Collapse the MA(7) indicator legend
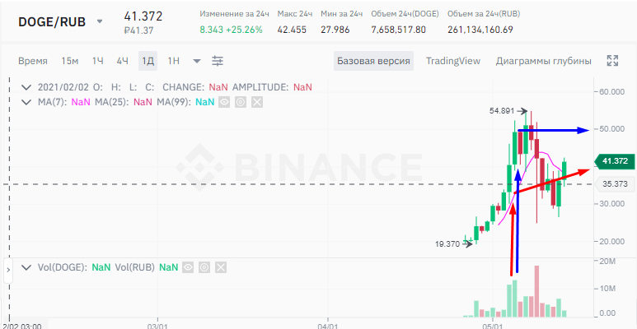The image size is (637, 329). (x=27, y=102)
